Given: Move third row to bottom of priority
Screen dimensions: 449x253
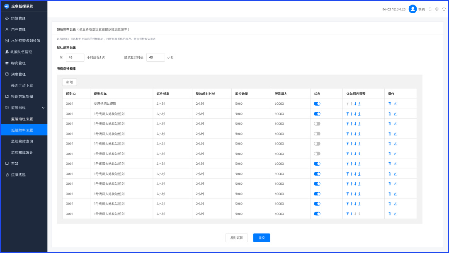Looking at the screenshot, I should [359, 124].
